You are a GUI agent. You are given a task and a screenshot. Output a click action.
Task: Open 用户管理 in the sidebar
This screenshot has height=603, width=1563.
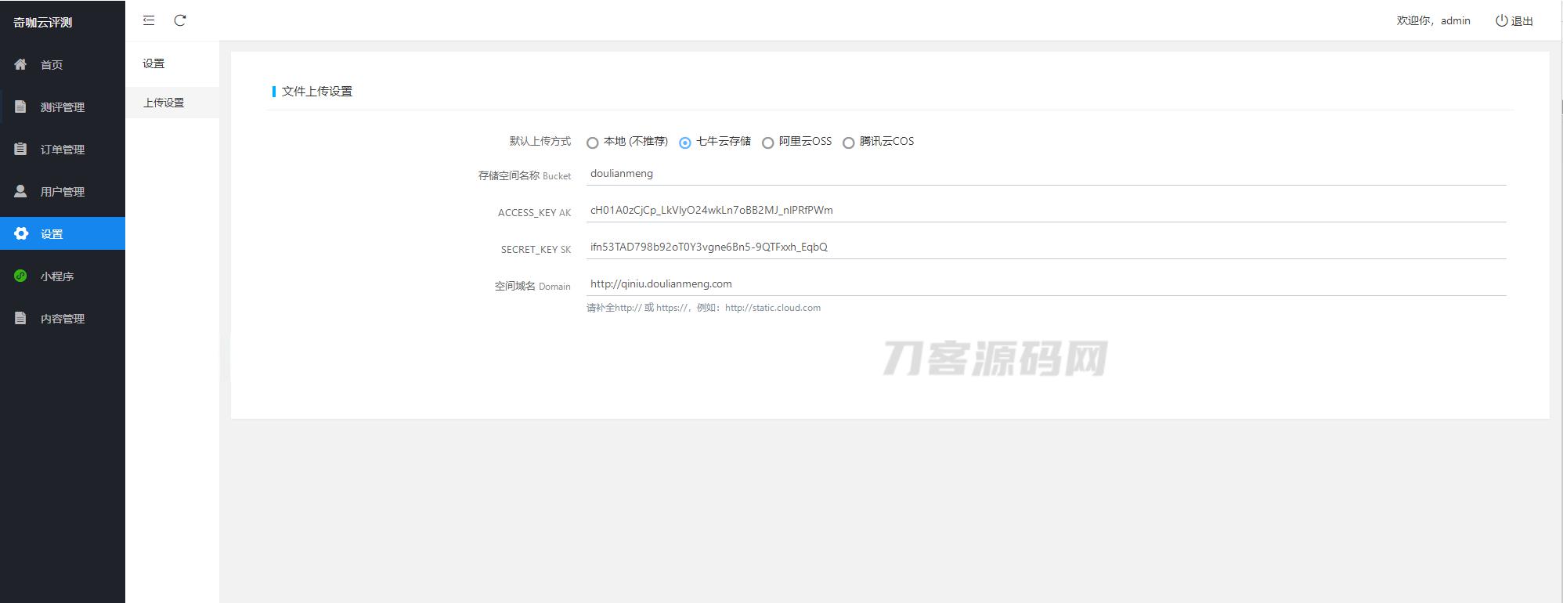click(x=63, y=191)
